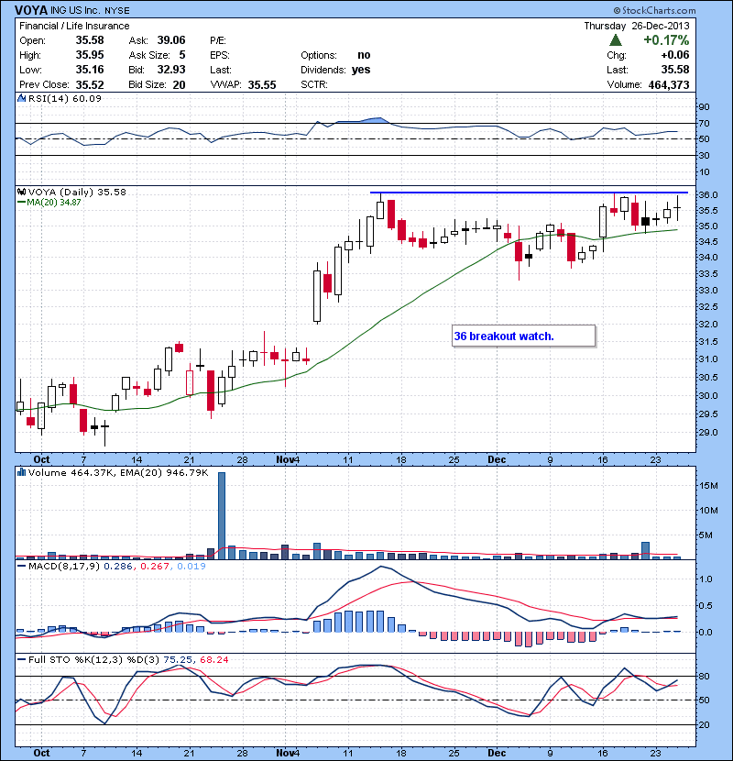Screen dimensions: 733x761
Task: Click the SCTR field label
Action: 314,84
